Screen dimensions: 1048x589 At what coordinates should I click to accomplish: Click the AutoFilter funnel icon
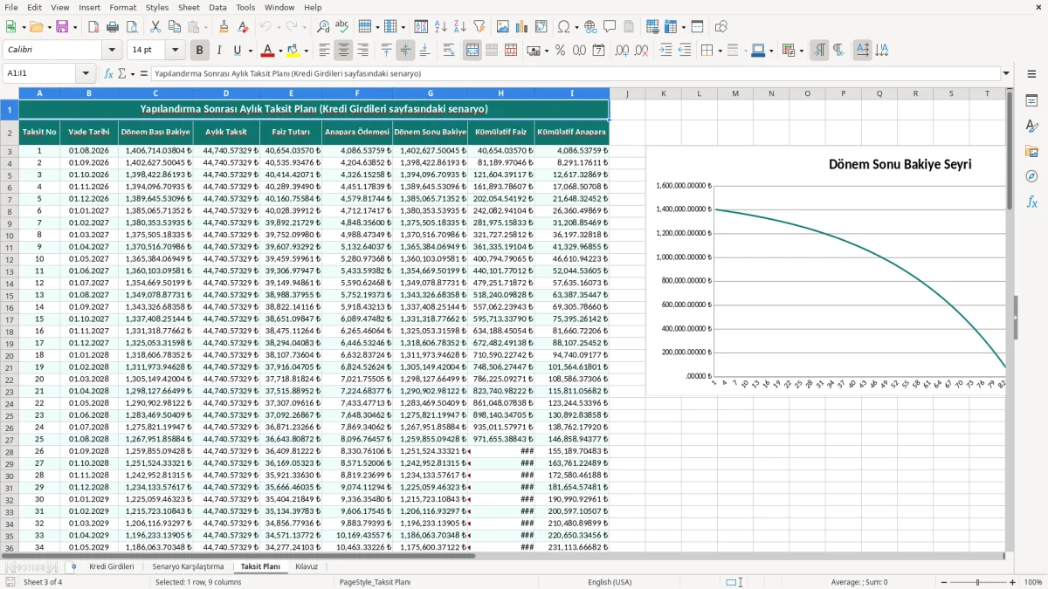tap(479, 27)
